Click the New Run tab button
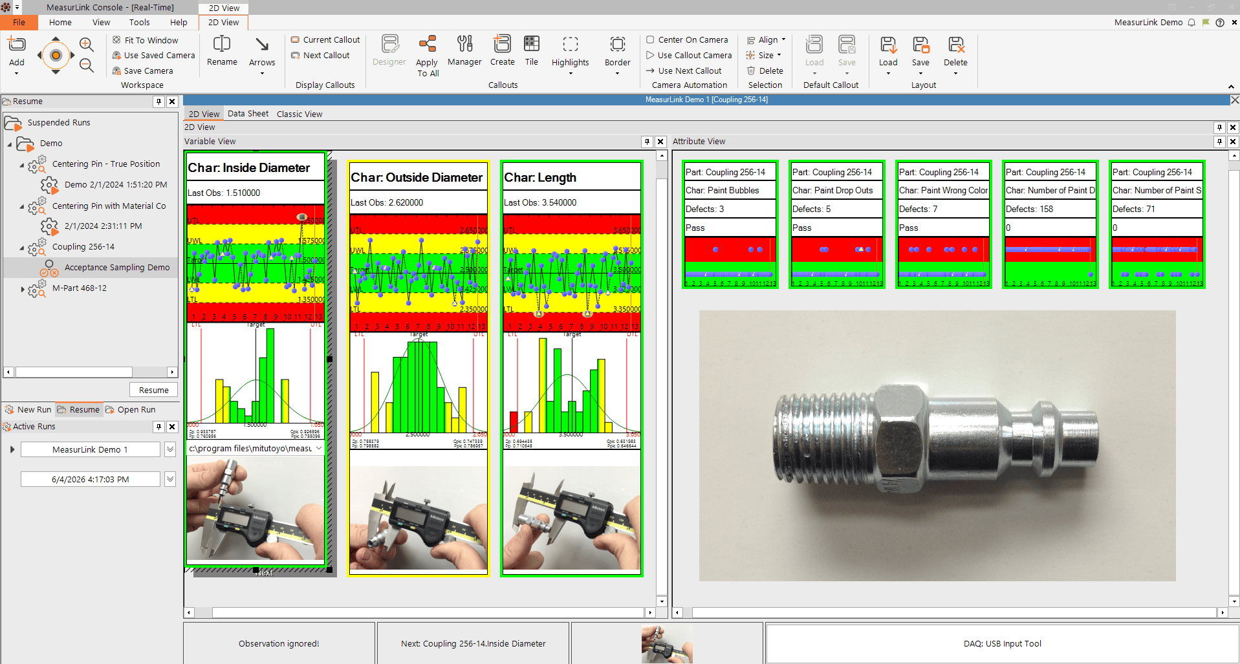Image resolution: width=1240 pixels, height=664 pixels. coord(28,409)
